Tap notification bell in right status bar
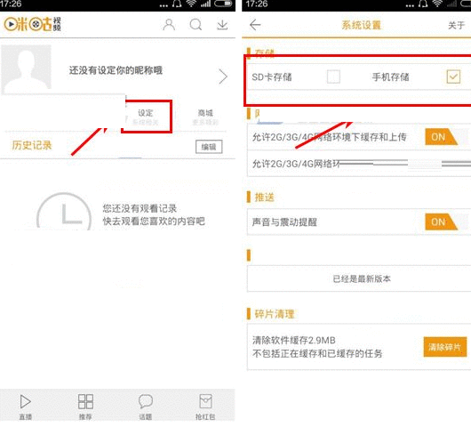This screenshot has height=427, width=471. (423, 4)
